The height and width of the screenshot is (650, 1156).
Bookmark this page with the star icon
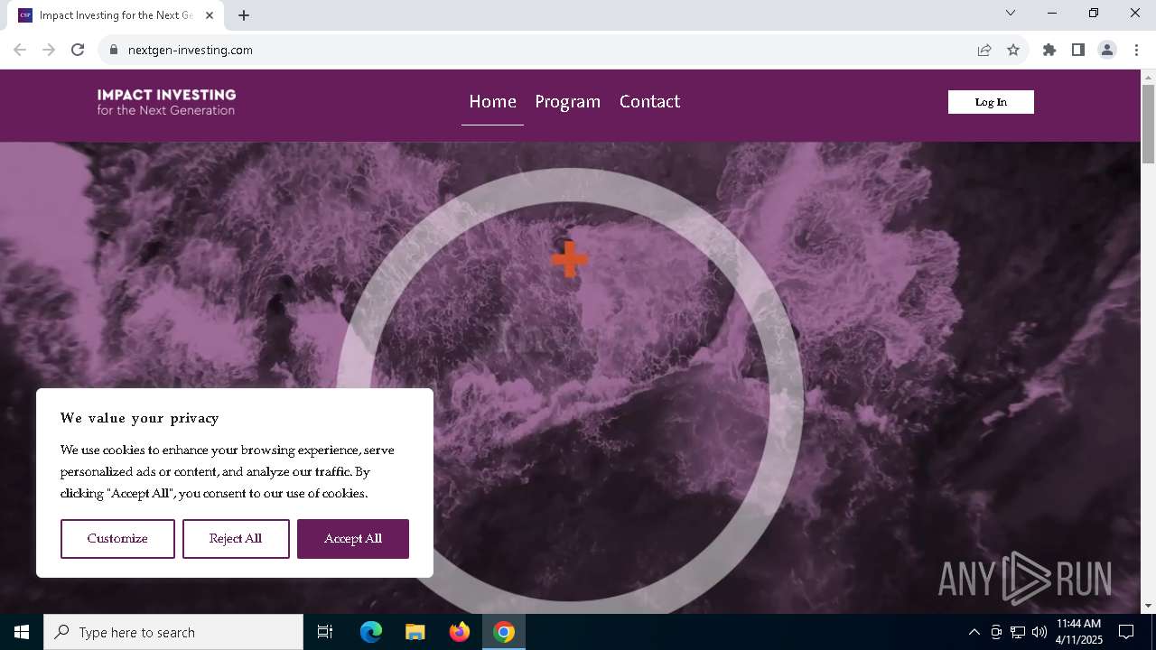(1013, 51)
